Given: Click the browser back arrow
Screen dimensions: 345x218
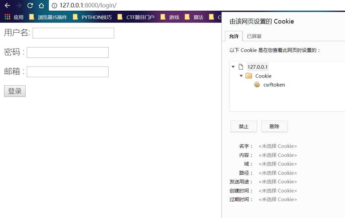Looking at the screenshot, I should (7, 5).
